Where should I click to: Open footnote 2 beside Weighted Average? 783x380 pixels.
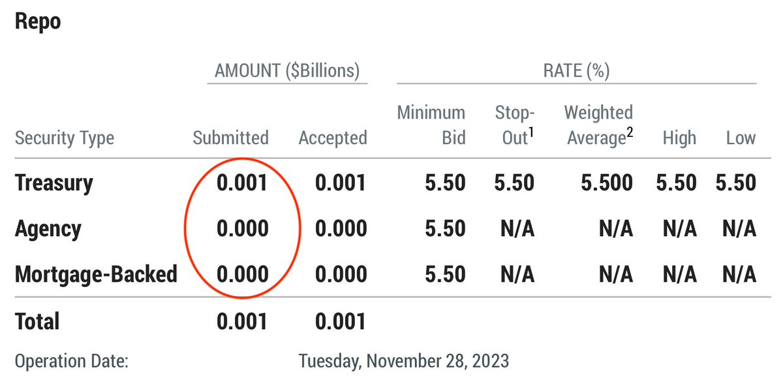pyautogui.click(x=629, y=132)
